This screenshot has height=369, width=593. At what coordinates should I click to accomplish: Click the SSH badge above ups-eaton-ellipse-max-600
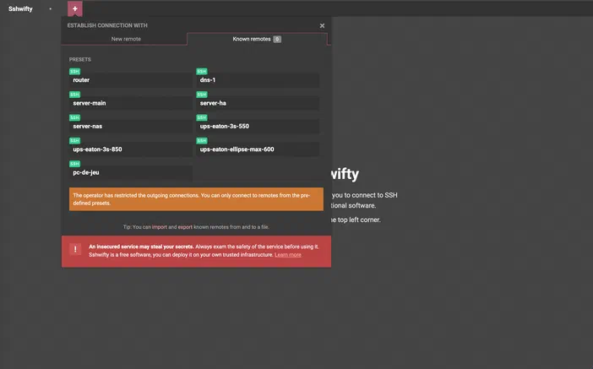(202, 140)
